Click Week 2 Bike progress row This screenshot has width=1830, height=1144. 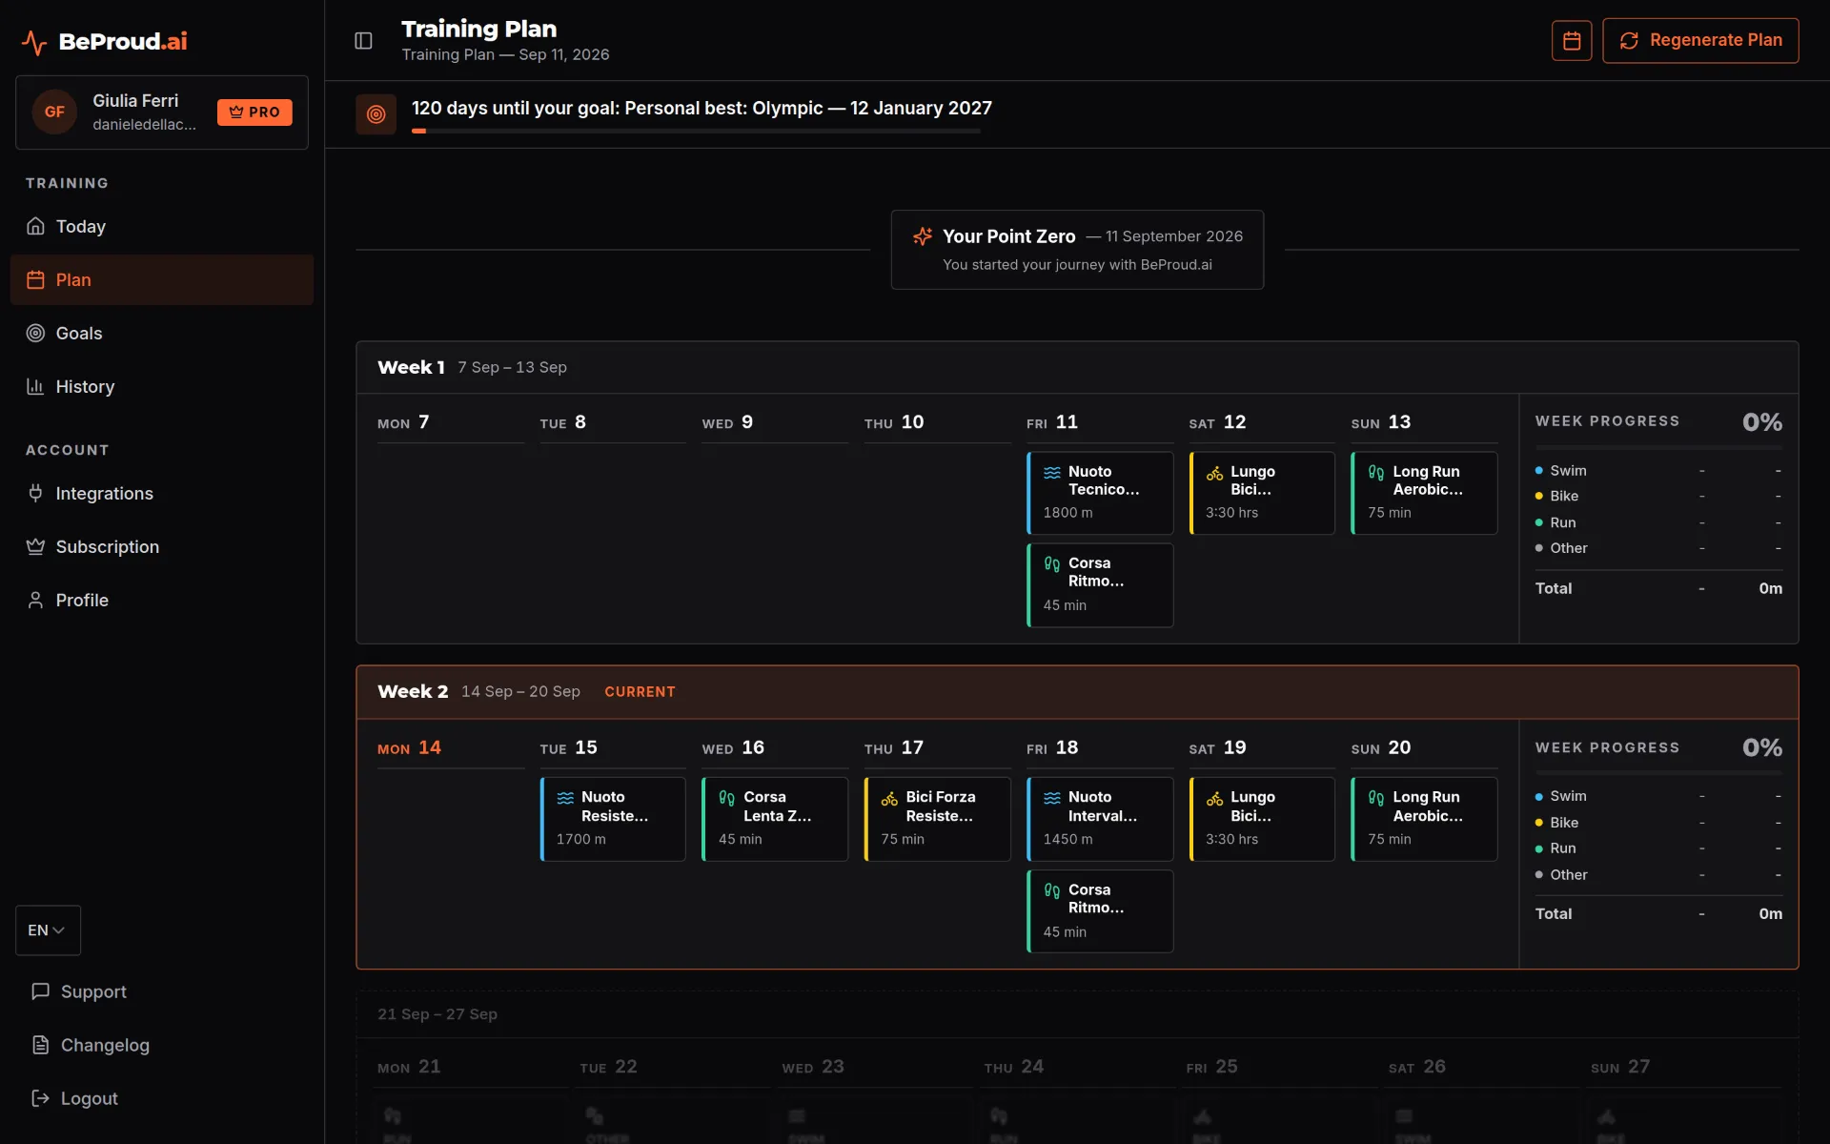pyautogui.click(x=1658, y=823)
